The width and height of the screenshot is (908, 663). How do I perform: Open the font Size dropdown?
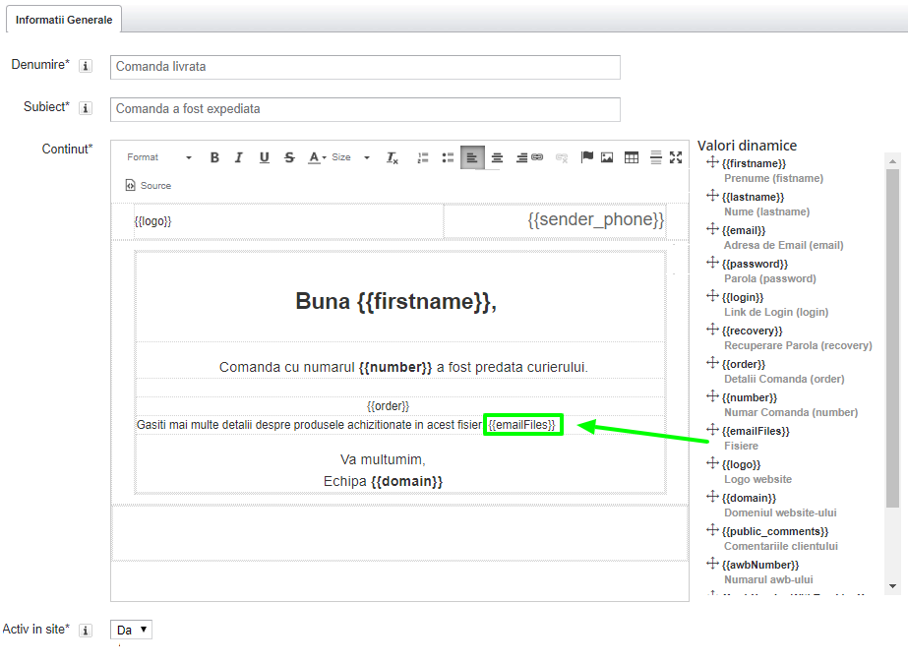tap(350, 157)
